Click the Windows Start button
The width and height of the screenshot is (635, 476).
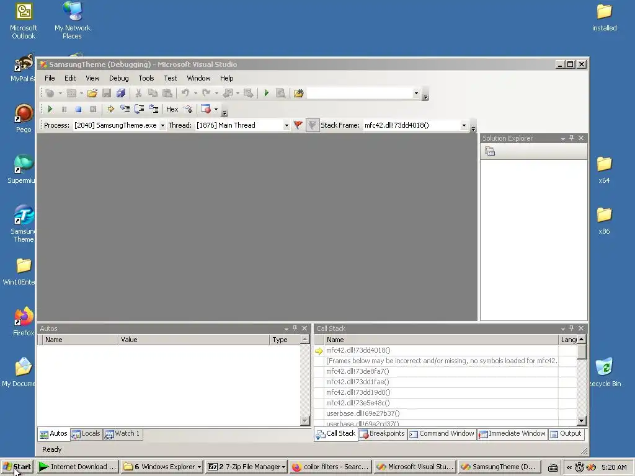[x=17, y=467]
